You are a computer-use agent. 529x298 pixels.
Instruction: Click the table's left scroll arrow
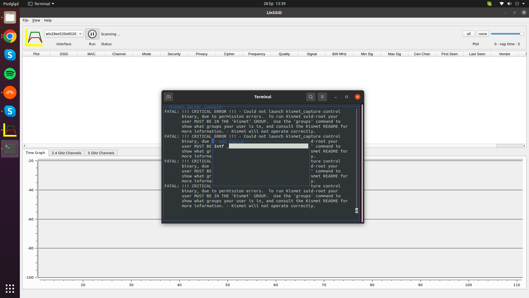tap(25, 146)
